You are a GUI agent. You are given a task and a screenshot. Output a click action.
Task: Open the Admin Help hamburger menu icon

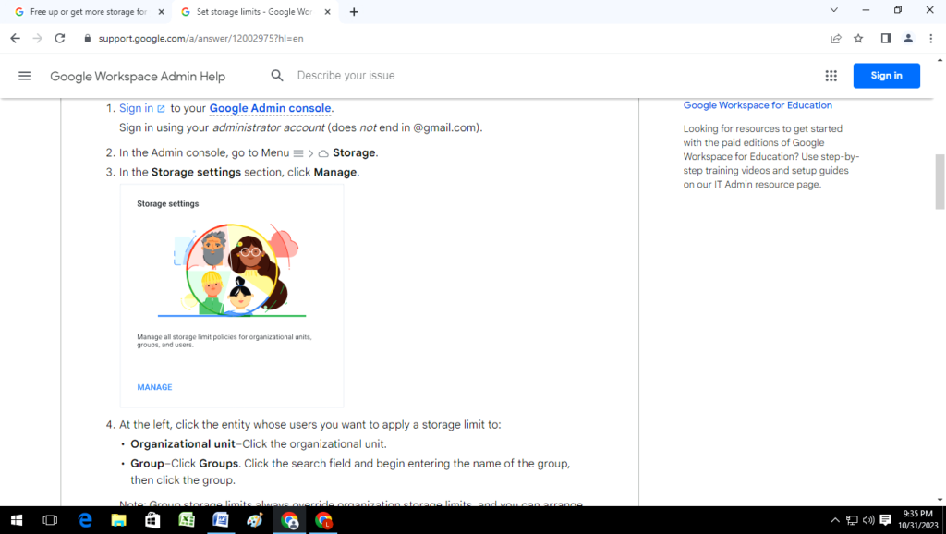(x=25, y=76)
